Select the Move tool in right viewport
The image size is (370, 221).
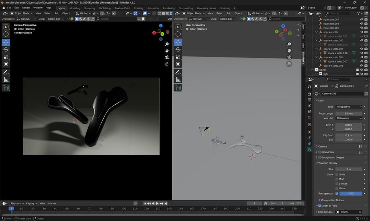[x=178, y=42]
